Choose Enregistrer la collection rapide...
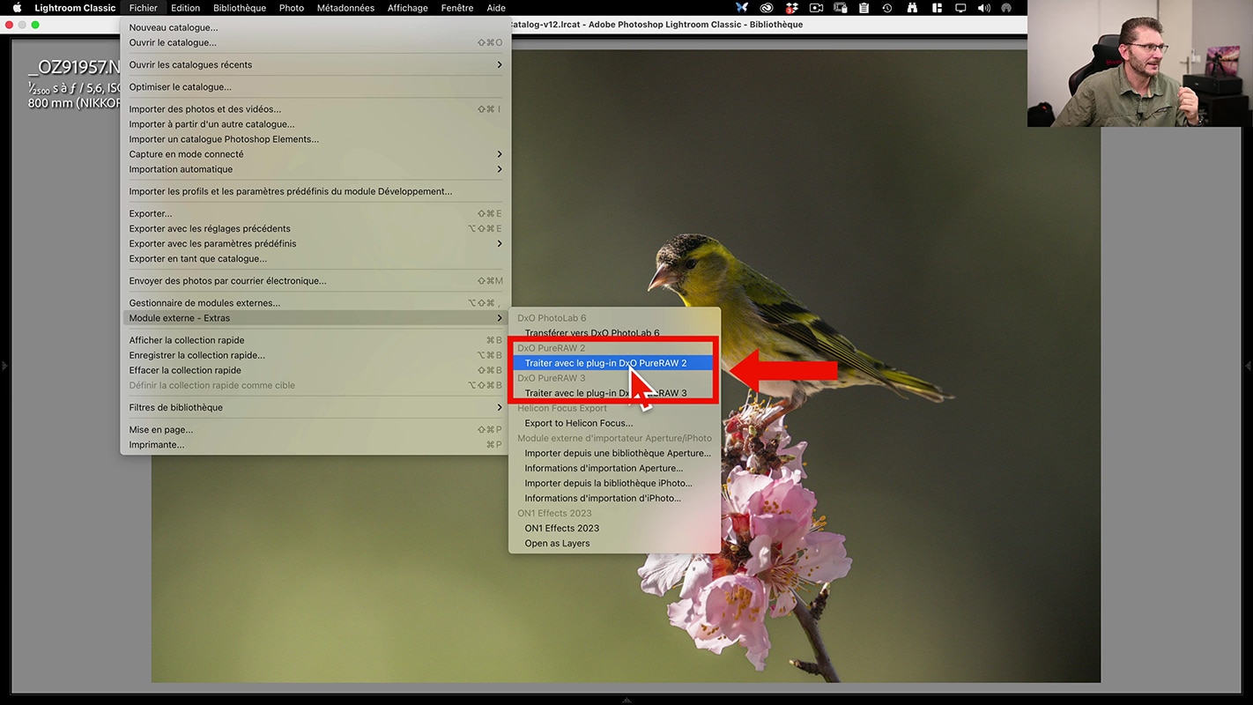The height and width of the screenshot is (705, 1253). coord(315,355)
